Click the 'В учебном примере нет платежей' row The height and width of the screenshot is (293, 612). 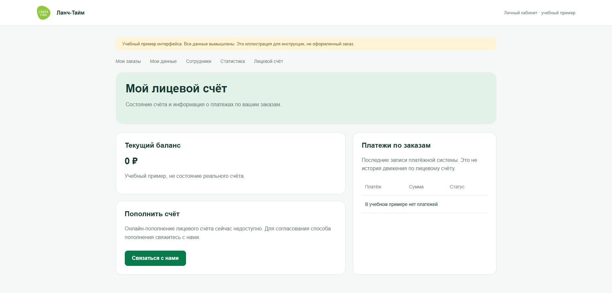click(425, 204)
